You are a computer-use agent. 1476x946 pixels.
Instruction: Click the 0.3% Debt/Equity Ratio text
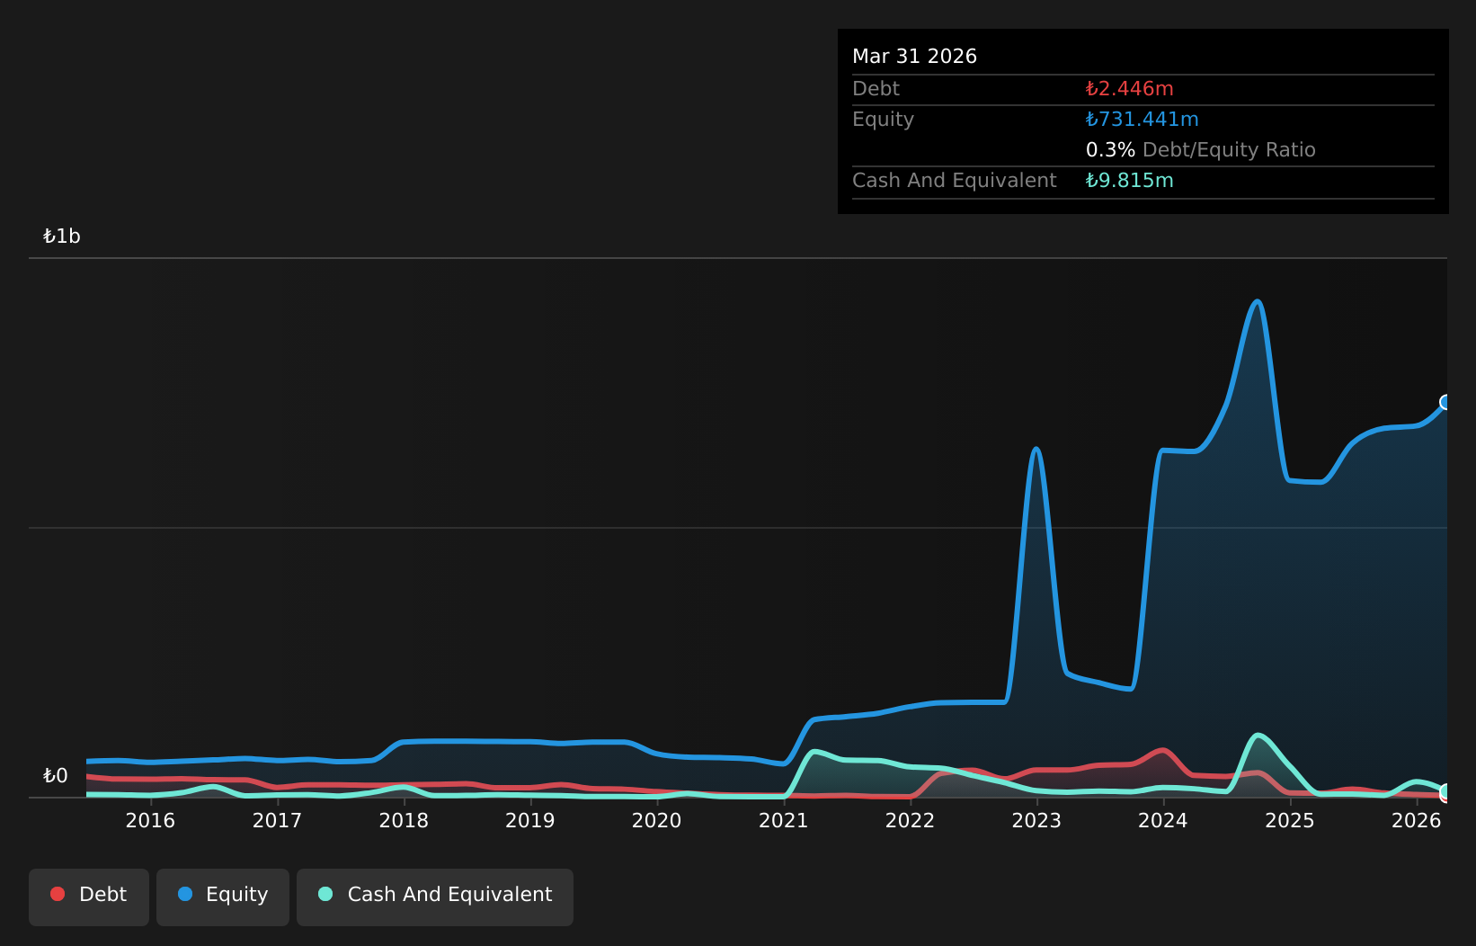(x=1200, y=150)
